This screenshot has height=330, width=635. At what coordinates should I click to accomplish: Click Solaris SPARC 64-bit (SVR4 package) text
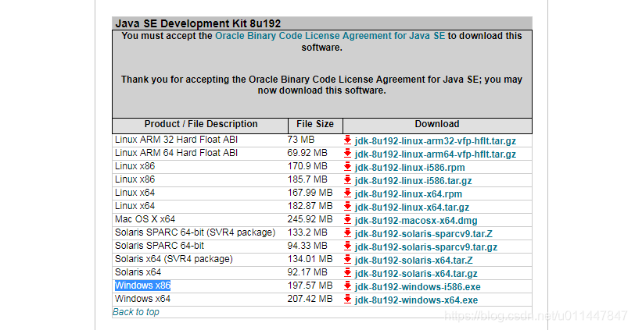tap(195, 232)
